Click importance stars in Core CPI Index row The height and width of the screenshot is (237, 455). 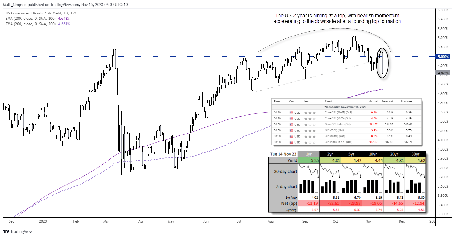[x=310, y=124]
